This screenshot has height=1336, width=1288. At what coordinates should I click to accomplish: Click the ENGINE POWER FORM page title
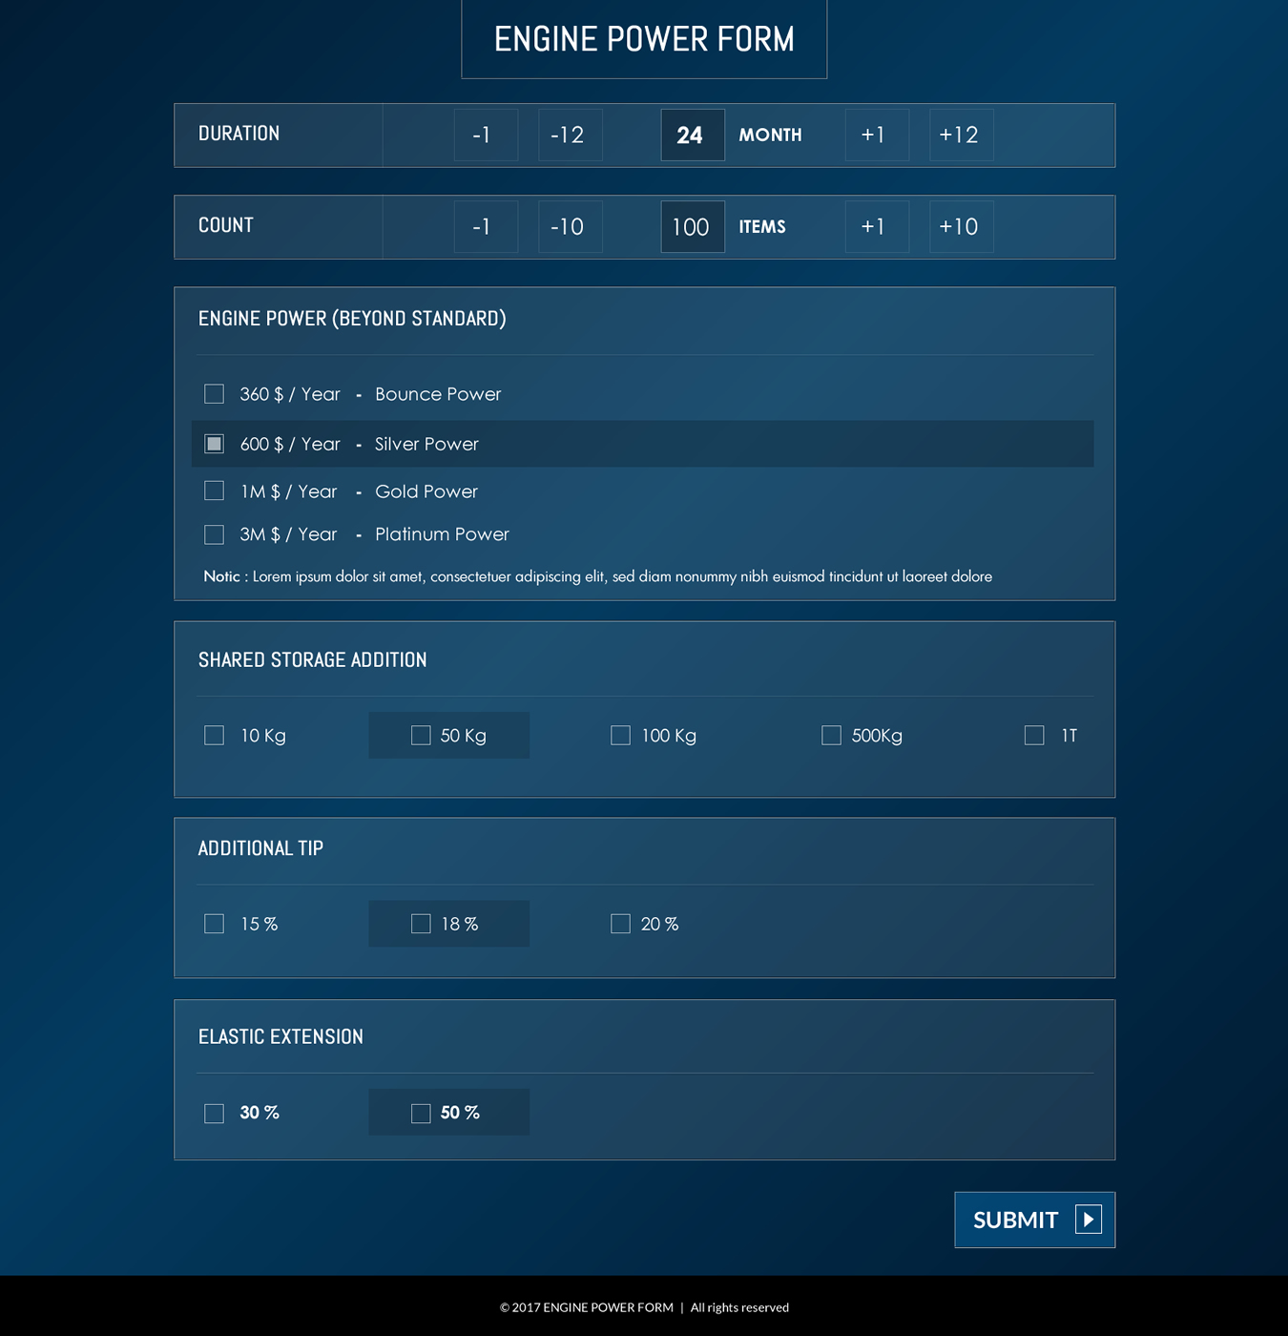tap(644, 39)
